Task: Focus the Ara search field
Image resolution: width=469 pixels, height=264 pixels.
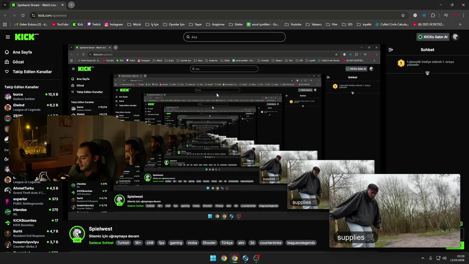Action: [234, 37]
